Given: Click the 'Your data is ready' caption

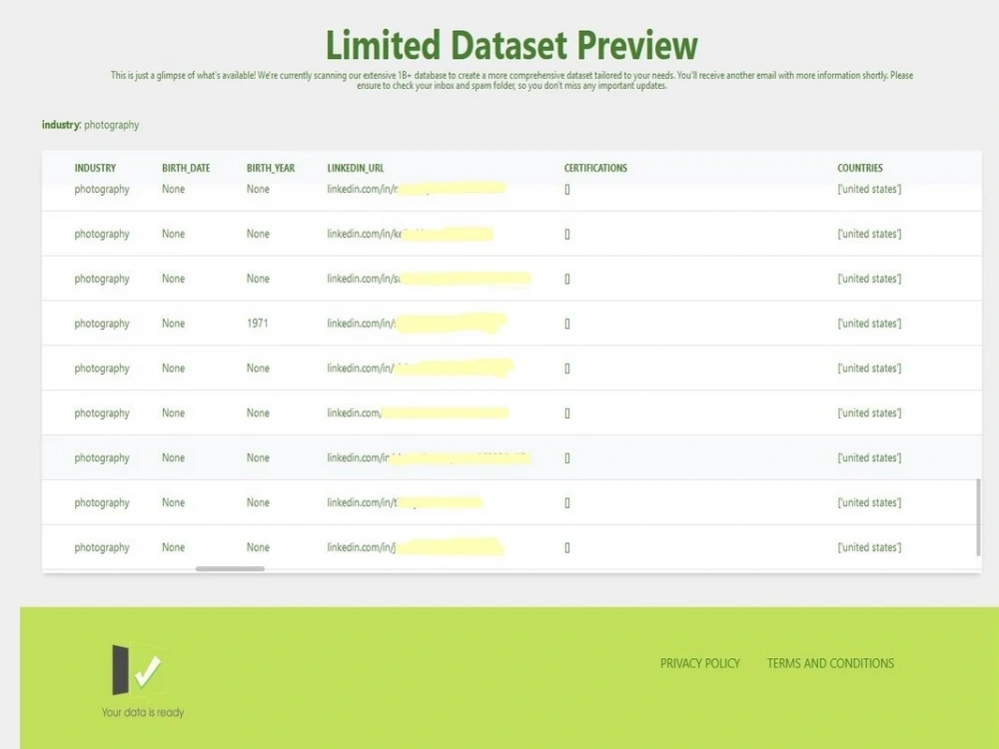Looking at the screenshot, I should point(143,712).
